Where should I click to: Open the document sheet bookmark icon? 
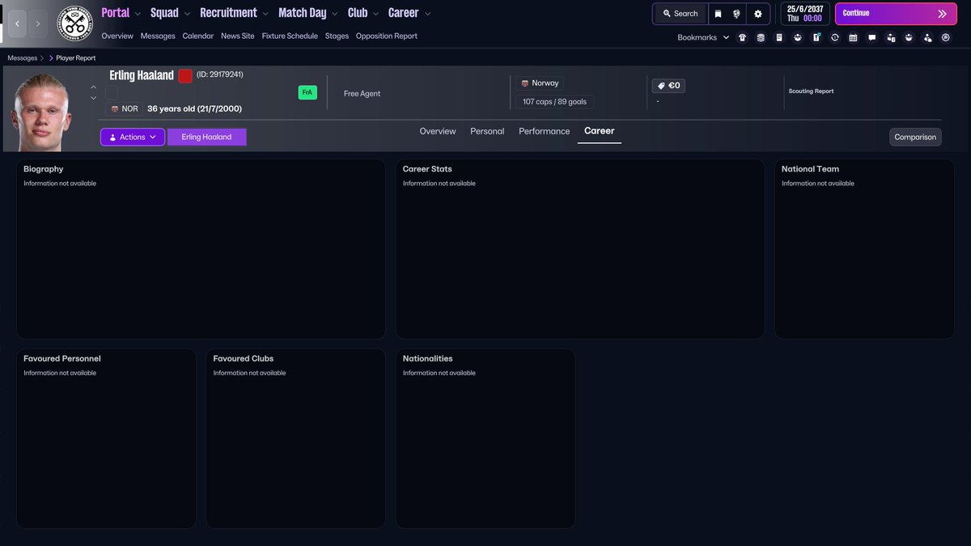(x=779, y=37)
